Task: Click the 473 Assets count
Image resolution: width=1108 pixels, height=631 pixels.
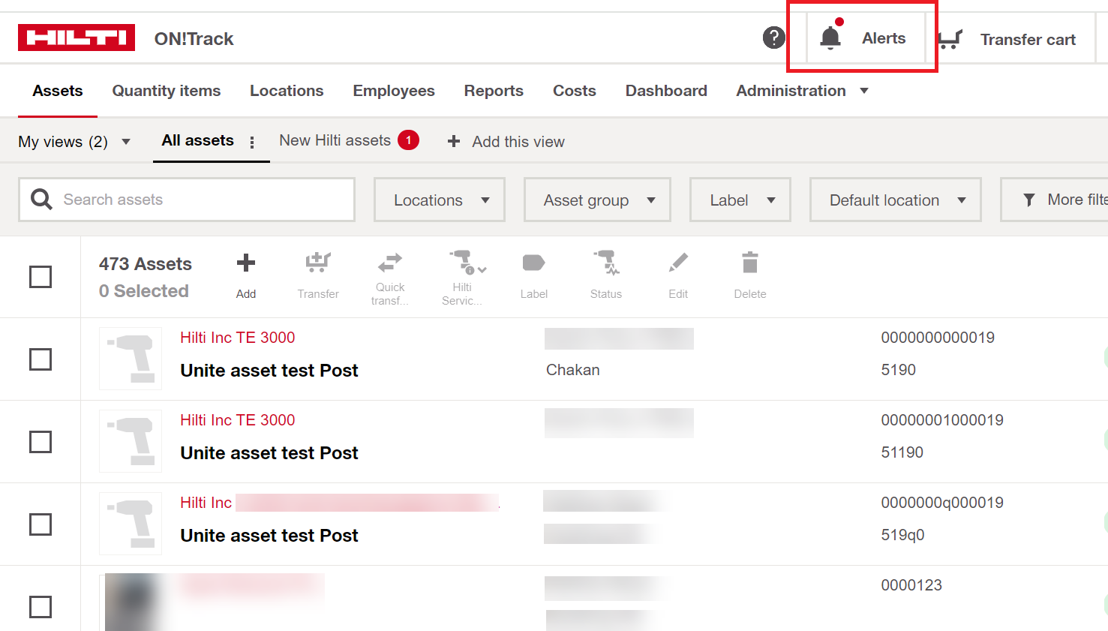Action: pos(146,264)
